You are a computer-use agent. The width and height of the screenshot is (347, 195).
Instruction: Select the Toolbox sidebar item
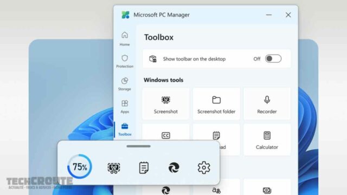tap(125, 129)
